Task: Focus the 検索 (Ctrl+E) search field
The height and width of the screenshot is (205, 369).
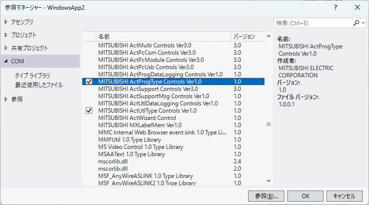Action: [314, 23]
